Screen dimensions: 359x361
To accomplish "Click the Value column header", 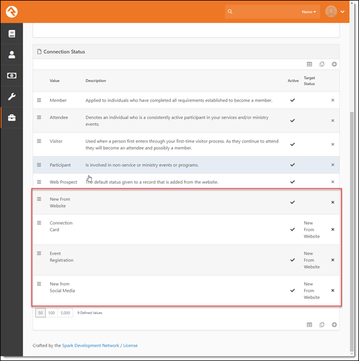I will point(54,81).
